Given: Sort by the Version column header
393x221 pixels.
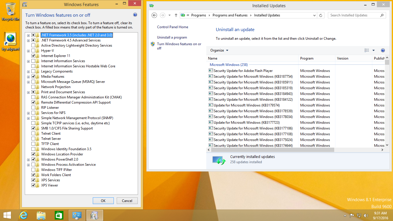Looking at the screenshot, I should tap(354, 58).
